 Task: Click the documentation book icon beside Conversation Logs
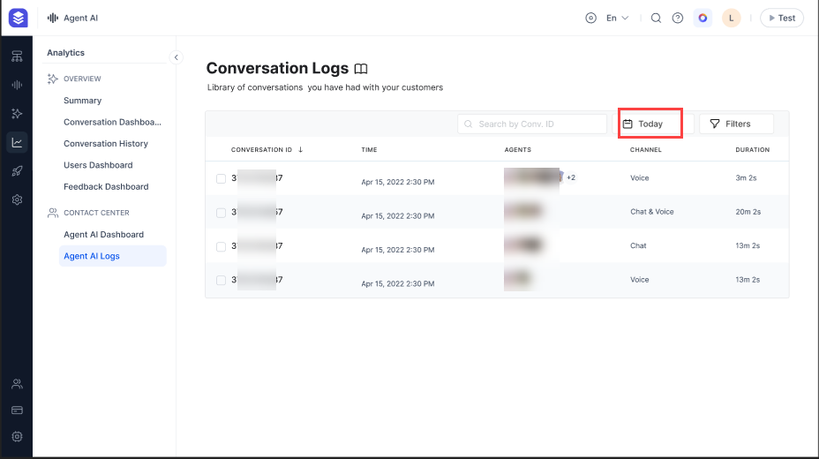(x=360, y=69)
